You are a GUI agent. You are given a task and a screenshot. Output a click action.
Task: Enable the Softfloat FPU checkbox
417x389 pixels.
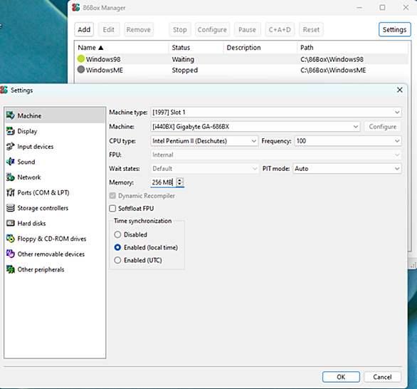[x=112, y=209]
